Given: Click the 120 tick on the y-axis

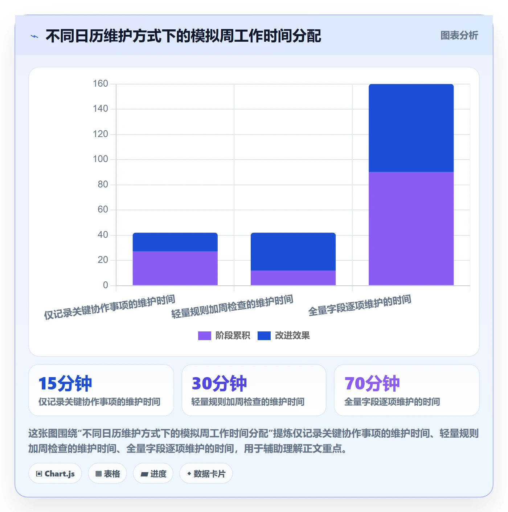Looking at the screenshot, I should click(101, 134).
